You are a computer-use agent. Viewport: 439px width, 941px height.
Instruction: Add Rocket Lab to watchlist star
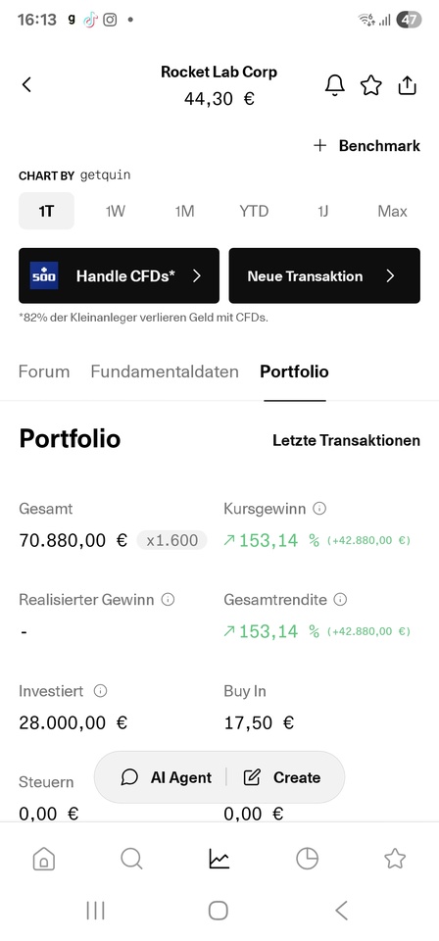point(370,85)
